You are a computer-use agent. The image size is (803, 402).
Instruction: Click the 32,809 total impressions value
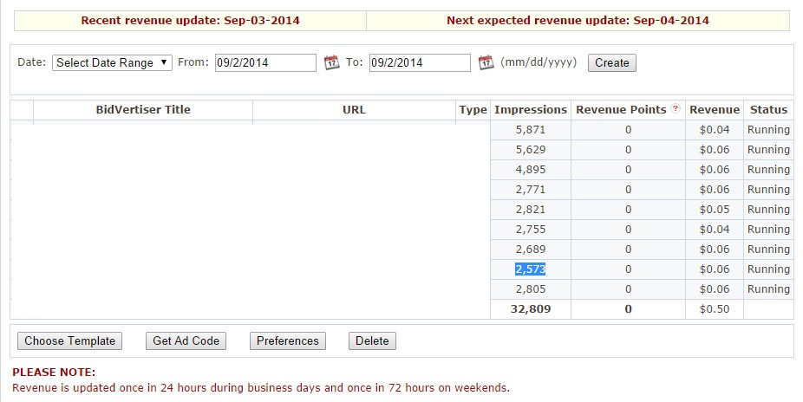pos(531,309)
